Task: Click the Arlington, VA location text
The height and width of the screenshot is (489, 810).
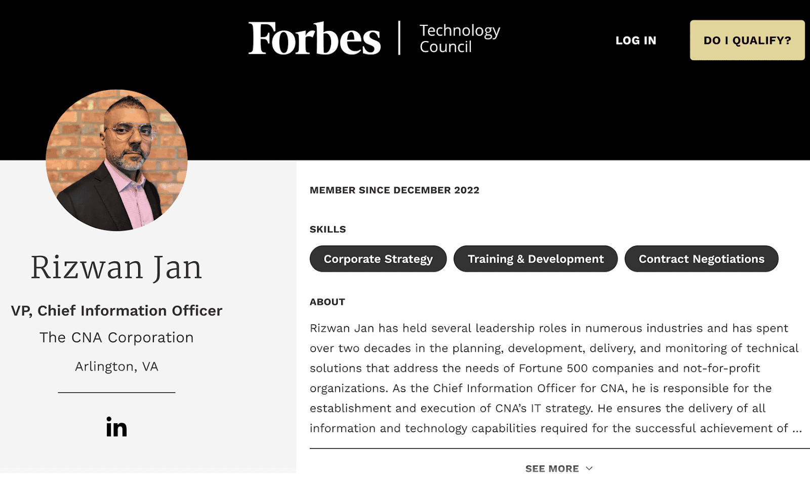Action: click(116, 366)
